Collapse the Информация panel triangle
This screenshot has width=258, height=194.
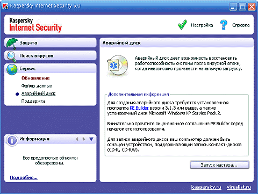[x=91, y=139]
